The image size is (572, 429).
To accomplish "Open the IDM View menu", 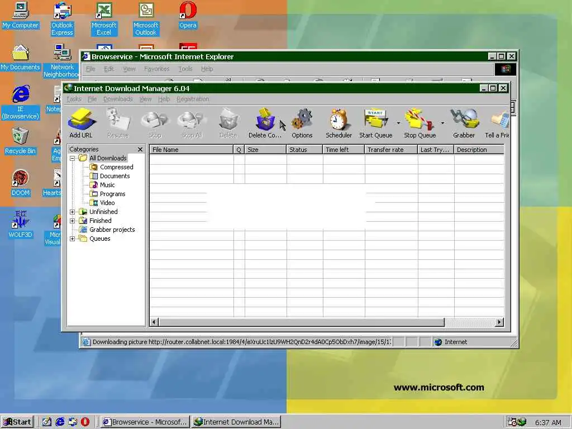I will [145, 99].
